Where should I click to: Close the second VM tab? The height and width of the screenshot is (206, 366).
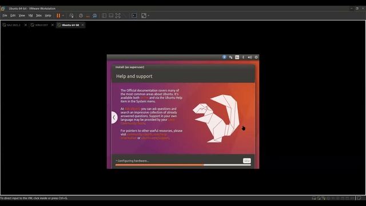click(53, 25)
